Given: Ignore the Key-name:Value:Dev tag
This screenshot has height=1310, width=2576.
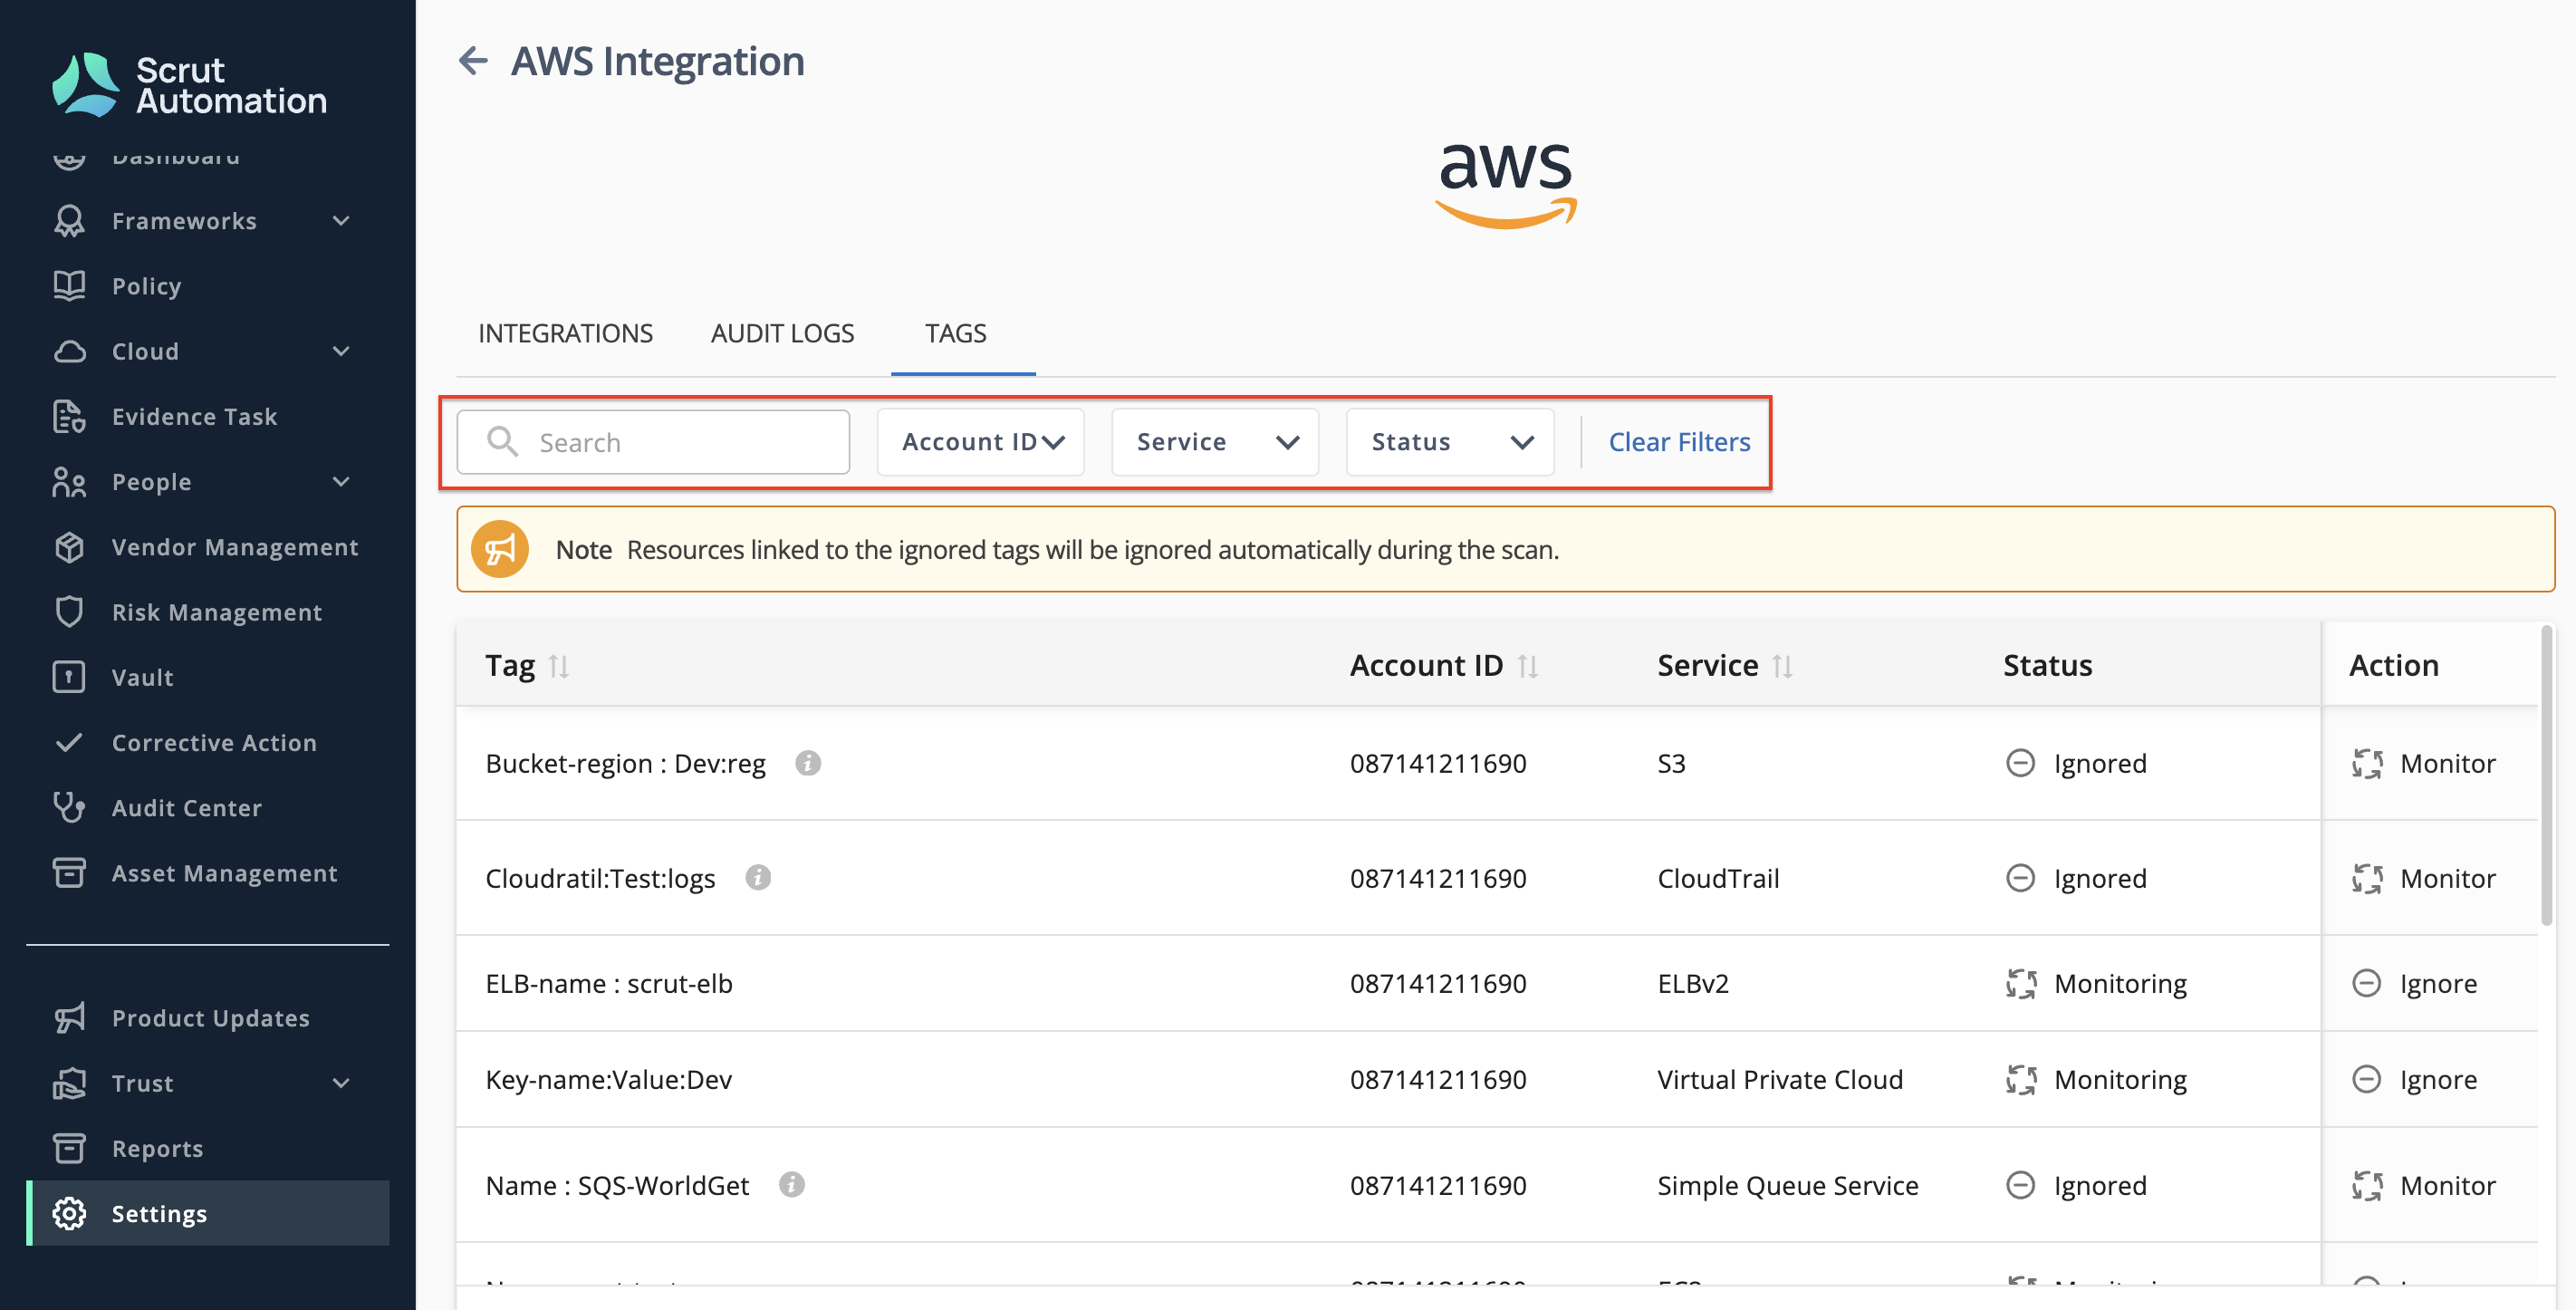Looking at the screenshot, I should pos(2415,1079).
